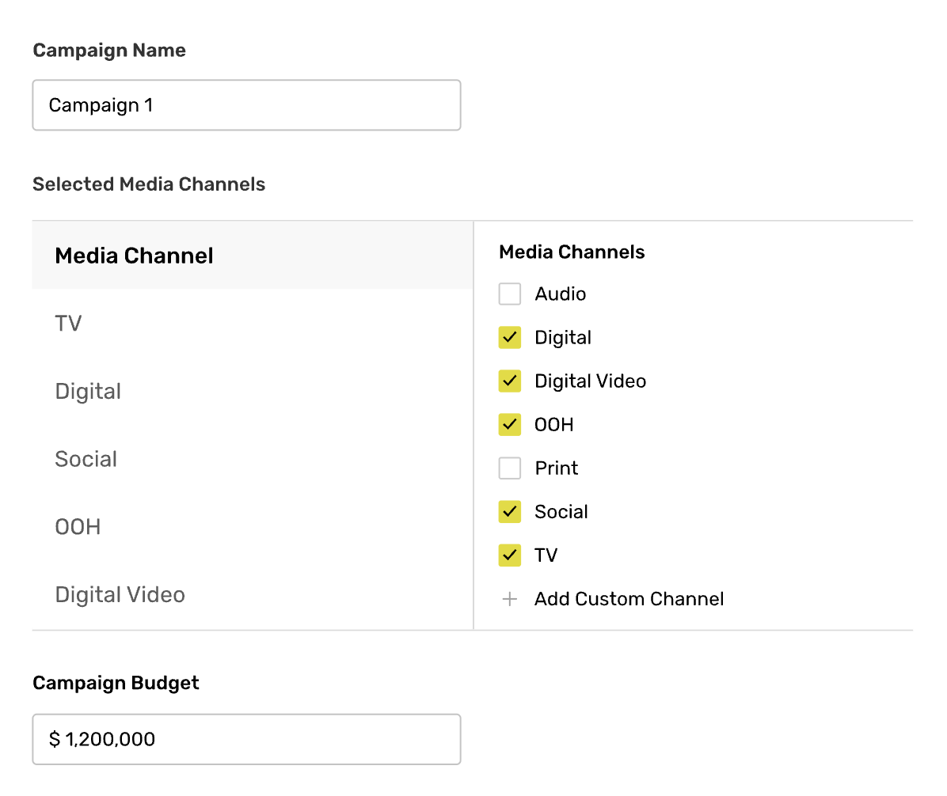
Task: Enable the Print channel checkbox
Action: click(x=510, y=468)
